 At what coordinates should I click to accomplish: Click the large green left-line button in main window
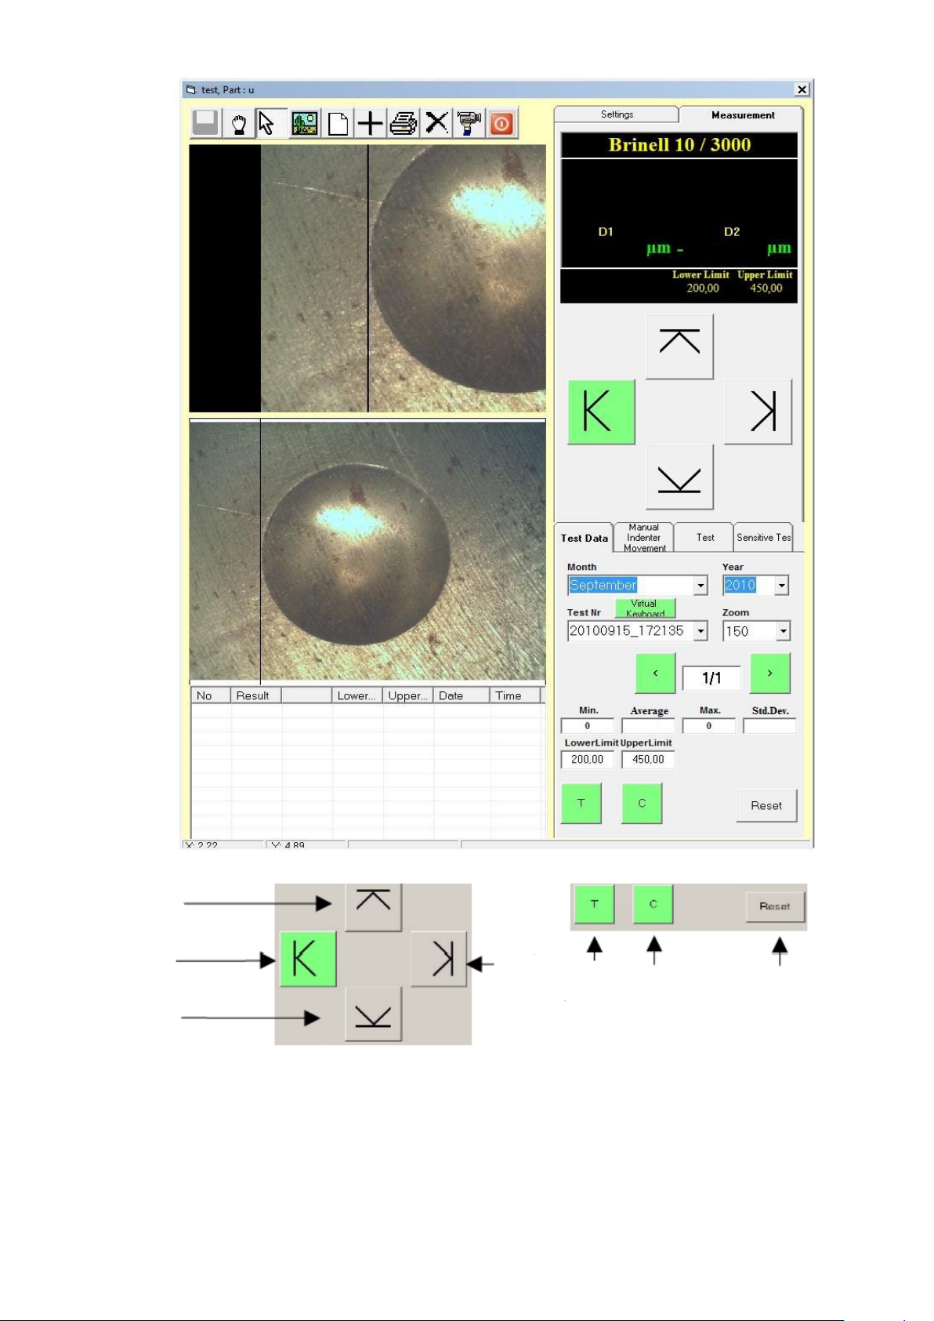coord(601,412)
